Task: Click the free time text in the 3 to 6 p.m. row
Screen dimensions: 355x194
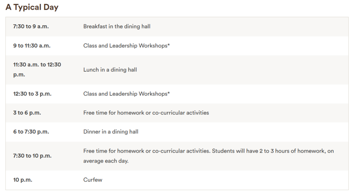Action: 146,113
